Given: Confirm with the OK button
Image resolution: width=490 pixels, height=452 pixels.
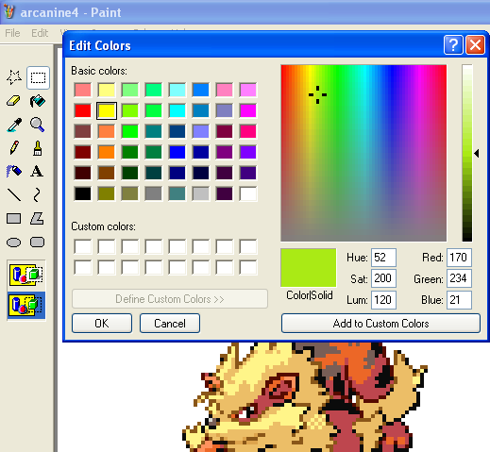Looking at the screenshot, I should coord(102,323).
